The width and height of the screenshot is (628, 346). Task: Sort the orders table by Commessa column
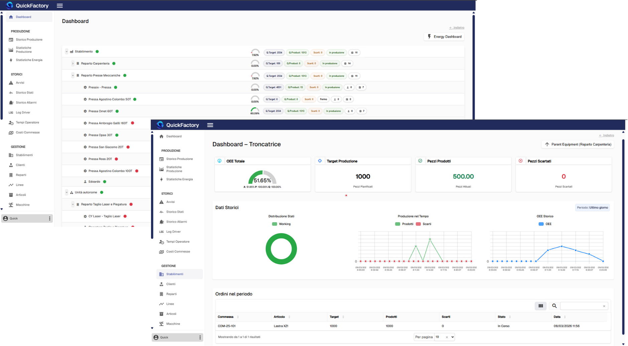238,317
